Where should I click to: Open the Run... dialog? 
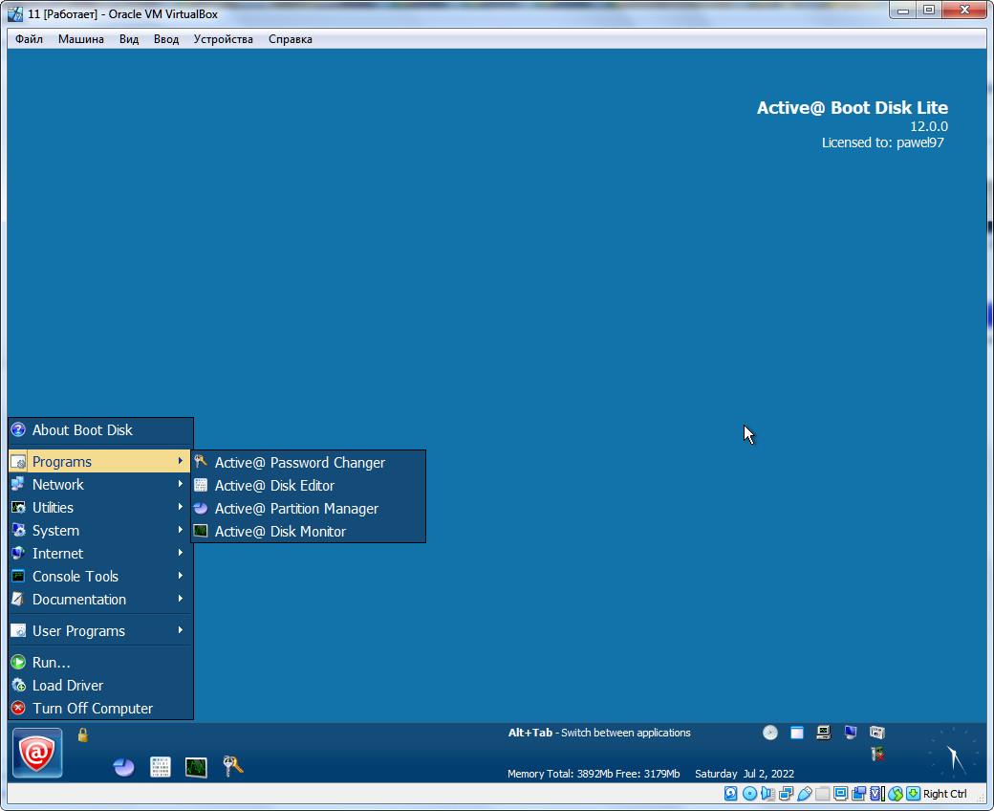pos(52,663)
